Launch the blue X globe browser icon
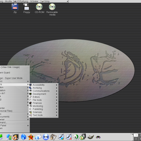141x141 pixels. coord(46,137)
